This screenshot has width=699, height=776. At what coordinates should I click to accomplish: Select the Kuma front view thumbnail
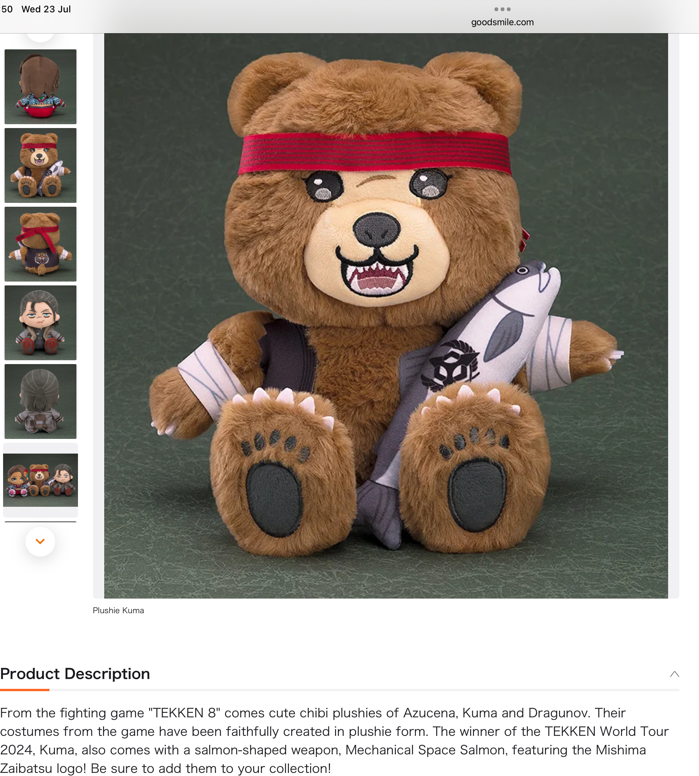tap(41, 165)
